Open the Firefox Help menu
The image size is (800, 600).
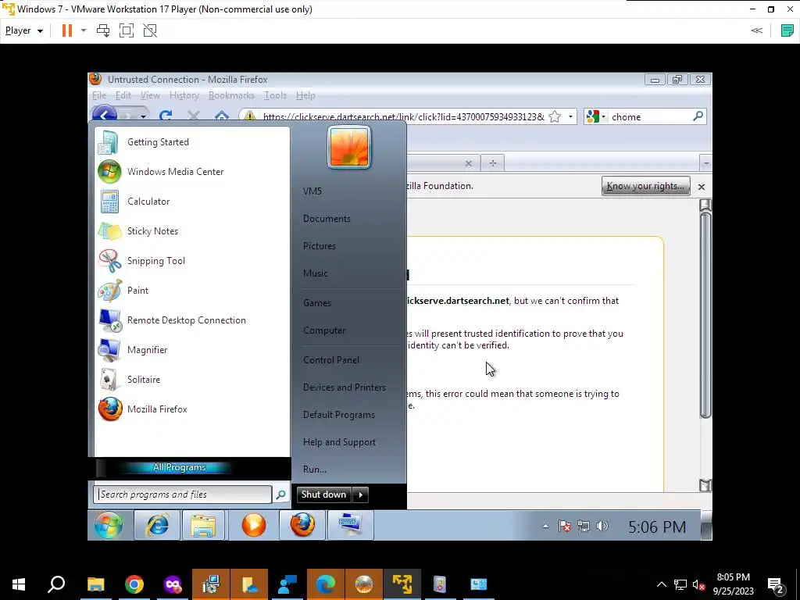305,95
